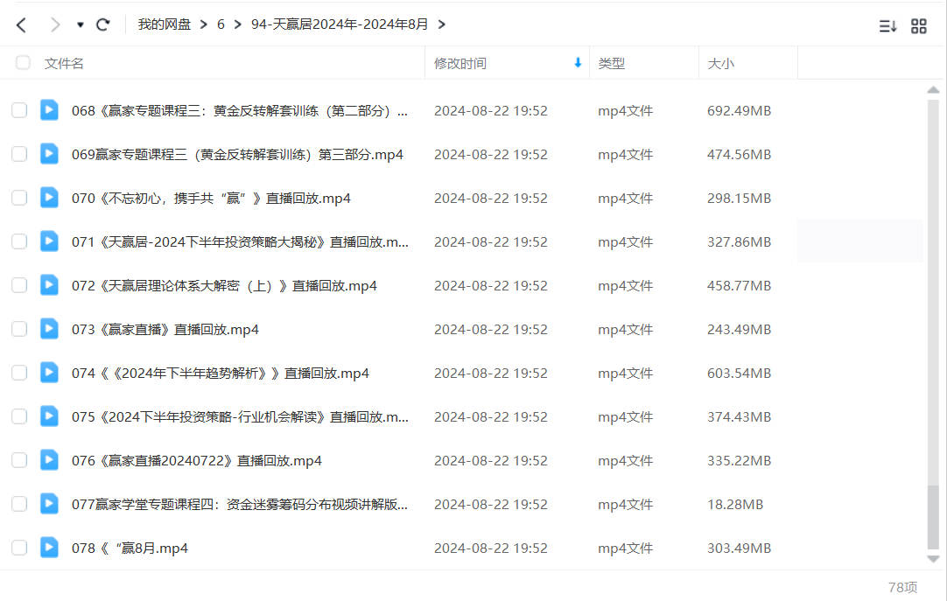Select file 072《天赢居理论体系大解密（上）》直播回放.mp4
Screen dimensions: 947x601
pyautogui.click(x=224, y=286)
